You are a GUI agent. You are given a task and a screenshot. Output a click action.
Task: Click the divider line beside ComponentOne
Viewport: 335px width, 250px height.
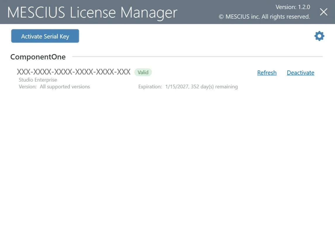(197, 56)
